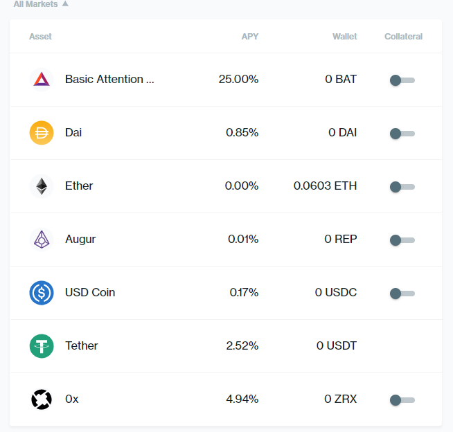Enable collateral for Basic Attention Token
The height and width of the screenshot is (432, 453).
[402, 80]
